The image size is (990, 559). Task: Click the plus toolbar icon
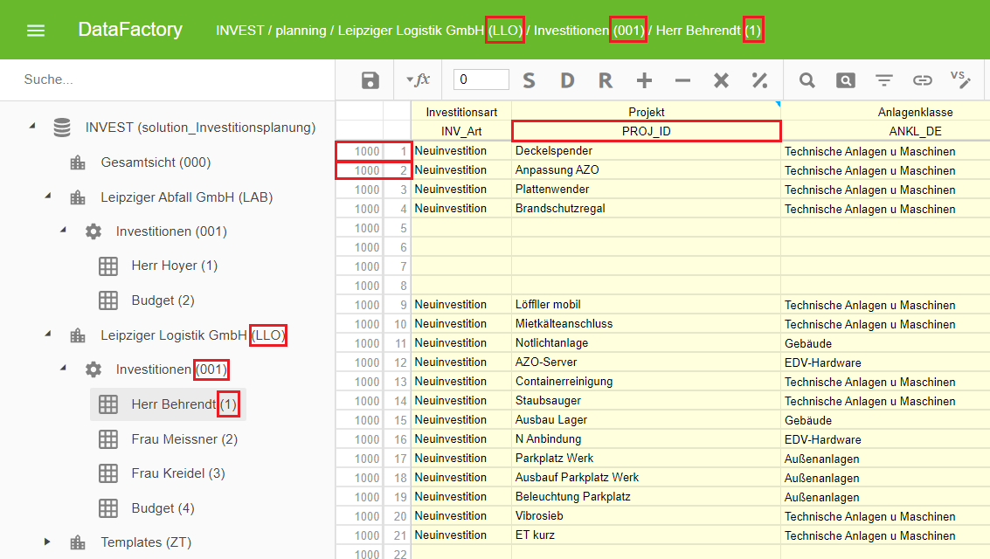coord(644,80)
